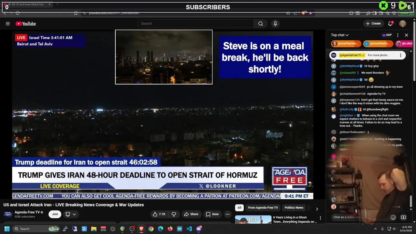This screenshot has height=234, width=416.
Task: Close the live chat panel
Action: tap(406, 35)
